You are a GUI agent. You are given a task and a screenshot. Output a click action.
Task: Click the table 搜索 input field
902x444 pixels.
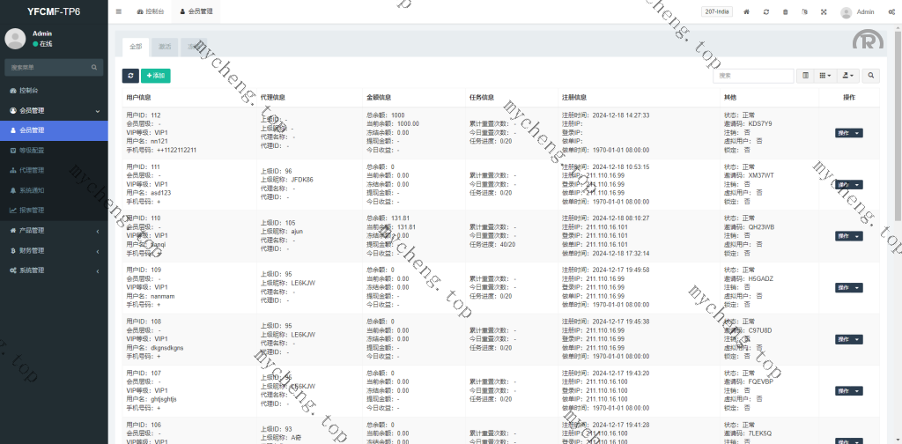tap(753, 77)
